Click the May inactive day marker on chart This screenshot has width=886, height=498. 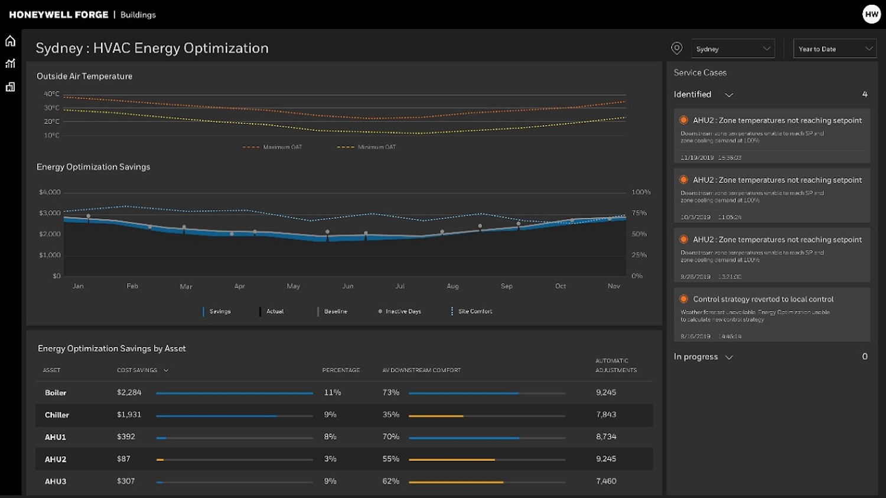tap(327, 232)
